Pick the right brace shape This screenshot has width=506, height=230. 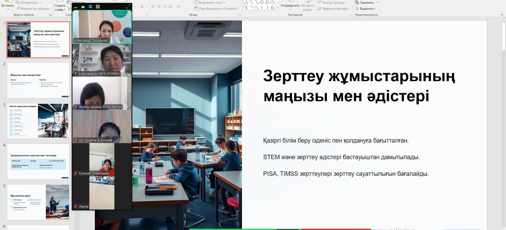(267, 8)
